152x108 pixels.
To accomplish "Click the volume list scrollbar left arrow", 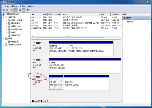I will coord(32,37).
